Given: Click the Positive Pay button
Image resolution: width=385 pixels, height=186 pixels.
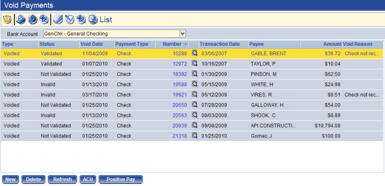Looking at the screenshot, I should 121,179.
